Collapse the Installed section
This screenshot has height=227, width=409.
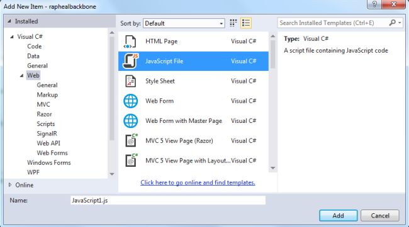pos(9,21)
